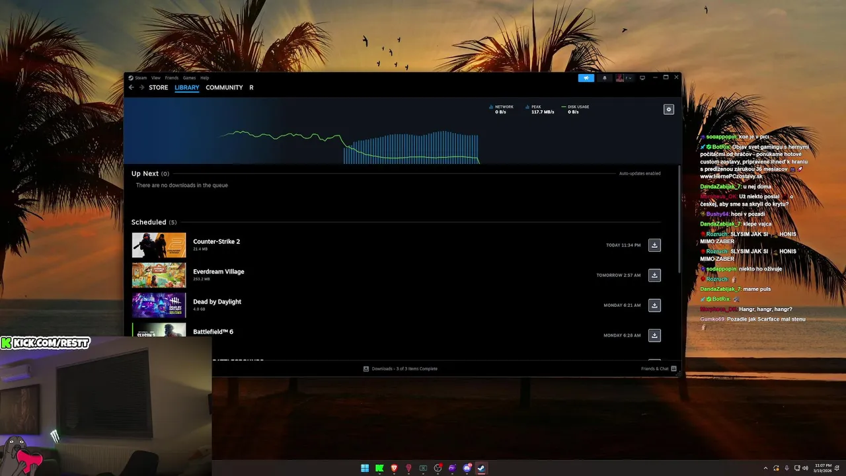Open the Kick app in taskbar
846x476 pixels.
coord(379,468)
